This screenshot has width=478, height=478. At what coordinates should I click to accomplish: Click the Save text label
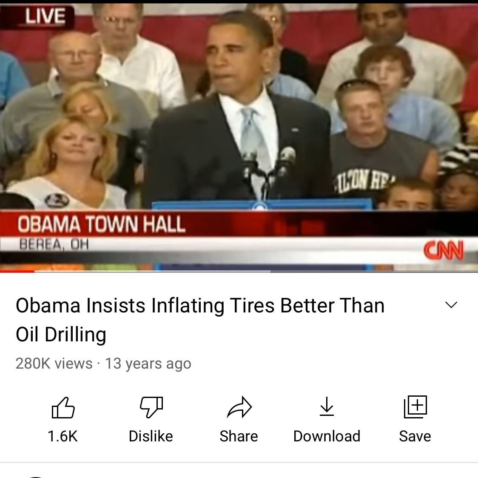[415, 436]
